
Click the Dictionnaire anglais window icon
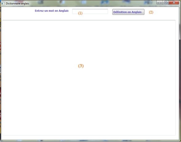coord(3,3)
